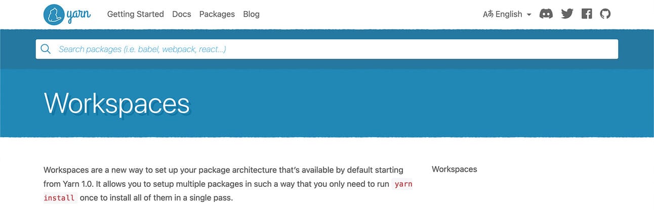Visit the Blog from the top navigation

click(251, 14)
